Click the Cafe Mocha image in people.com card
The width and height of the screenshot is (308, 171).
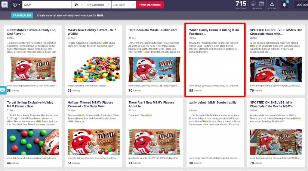(154, 142)
